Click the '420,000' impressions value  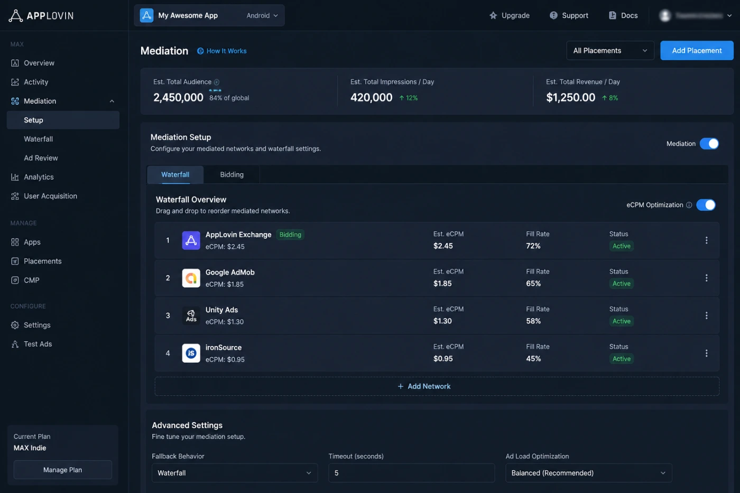point(372,98)
